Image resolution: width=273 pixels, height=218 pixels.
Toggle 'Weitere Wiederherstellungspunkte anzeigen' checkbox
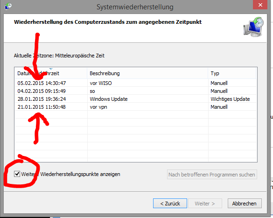tap(17, 174)
